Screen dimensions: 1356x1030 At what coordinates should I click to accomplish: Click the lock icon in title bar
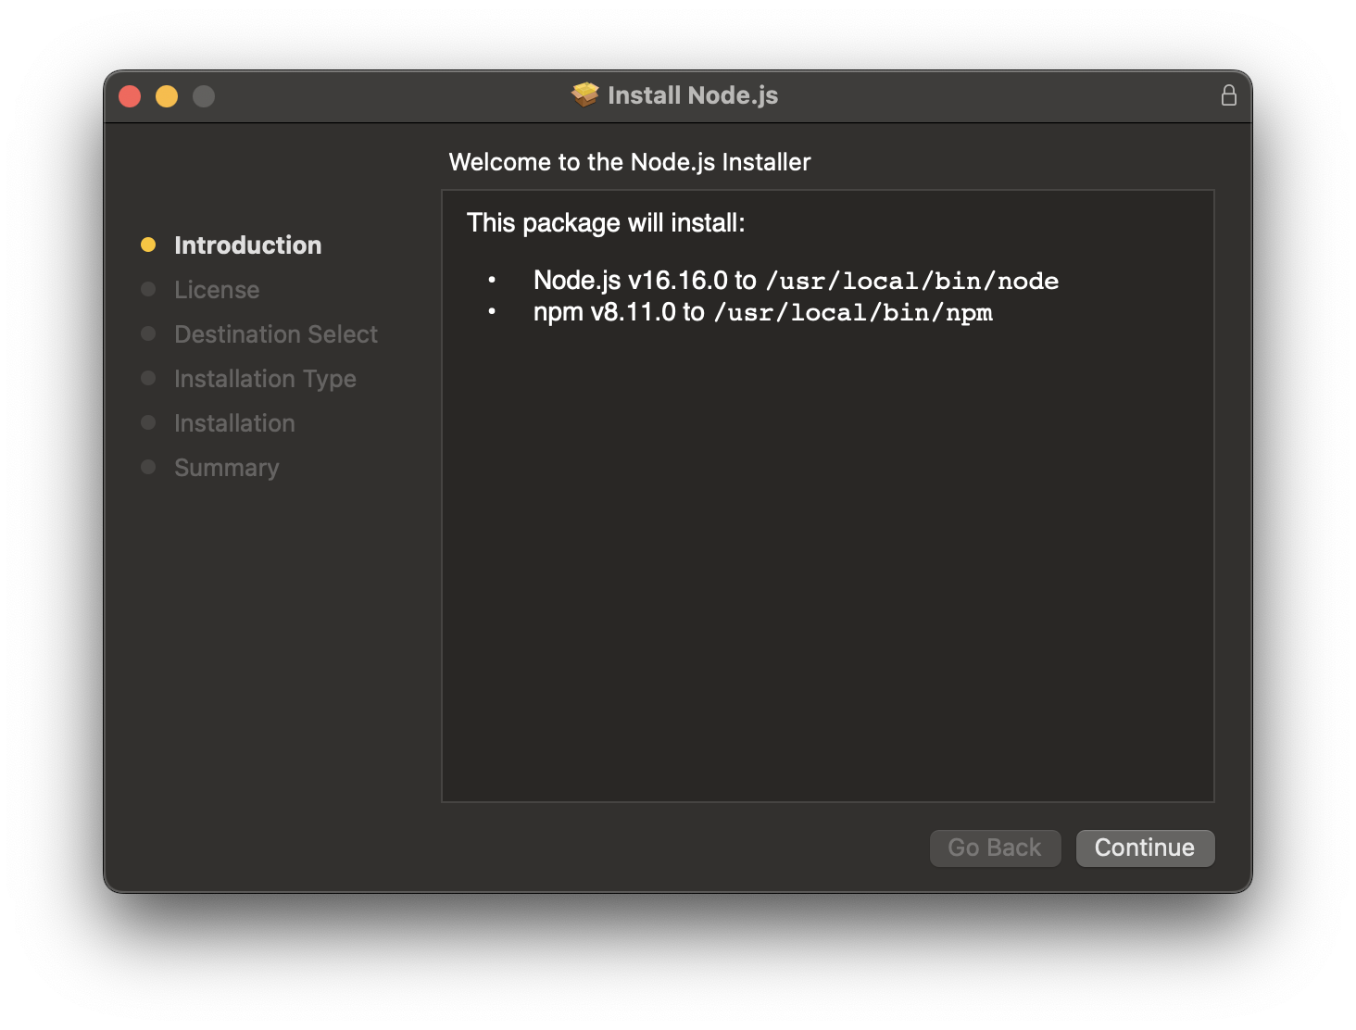pos(1228,95)
